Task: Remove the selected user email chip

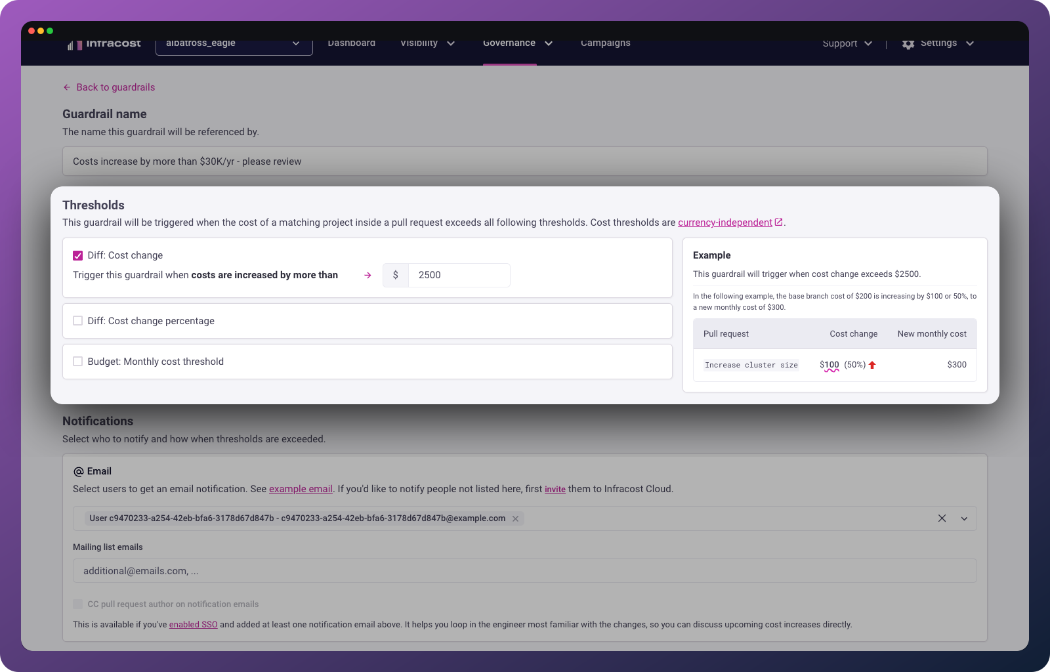Action: (516, 518)
